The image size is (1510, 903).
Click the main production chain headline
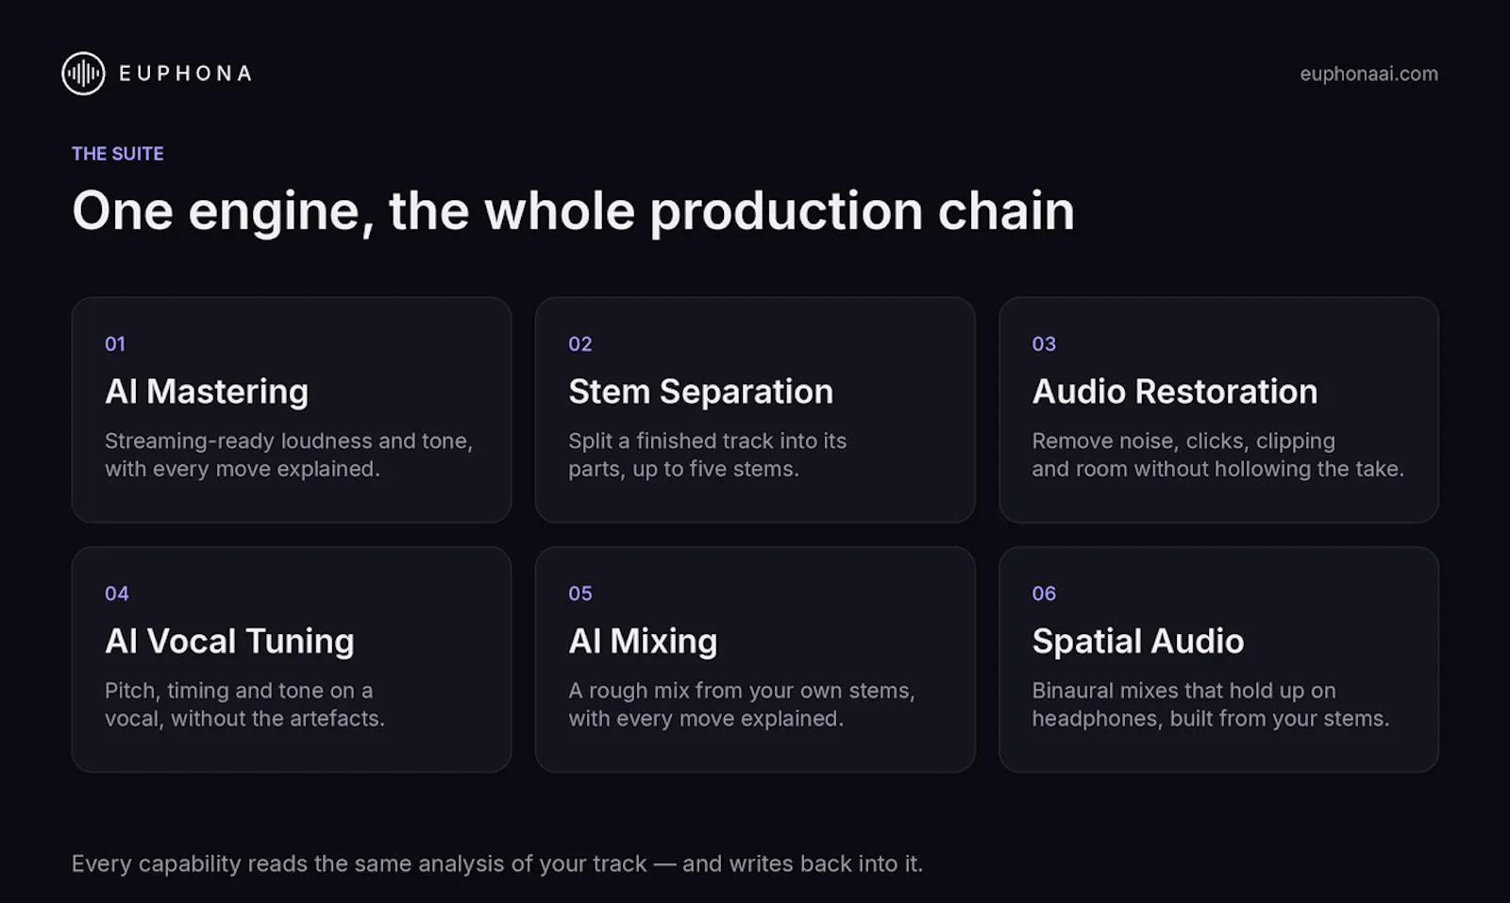pyautogui.click(x=573, y=210)
